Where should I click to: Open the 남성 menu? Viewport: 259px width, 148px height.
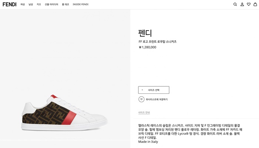pyautogui.click(x=31, y=4)
